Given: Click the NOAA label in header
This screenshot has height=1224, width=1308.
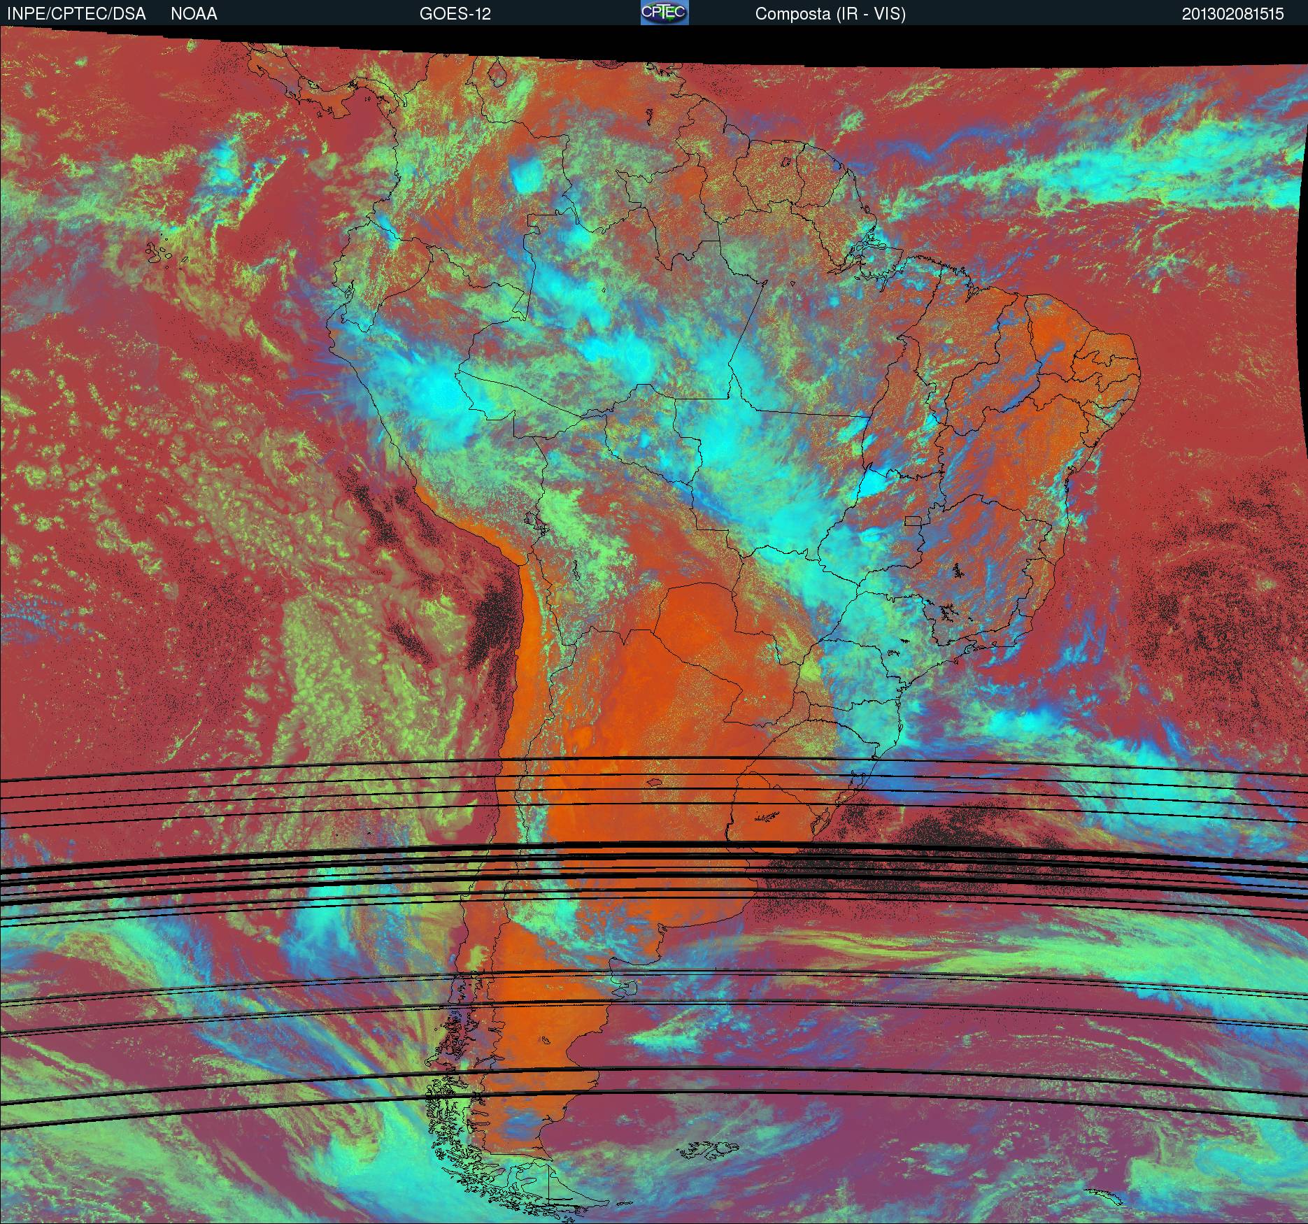Looking at the screenshot, I should point(194,13).
